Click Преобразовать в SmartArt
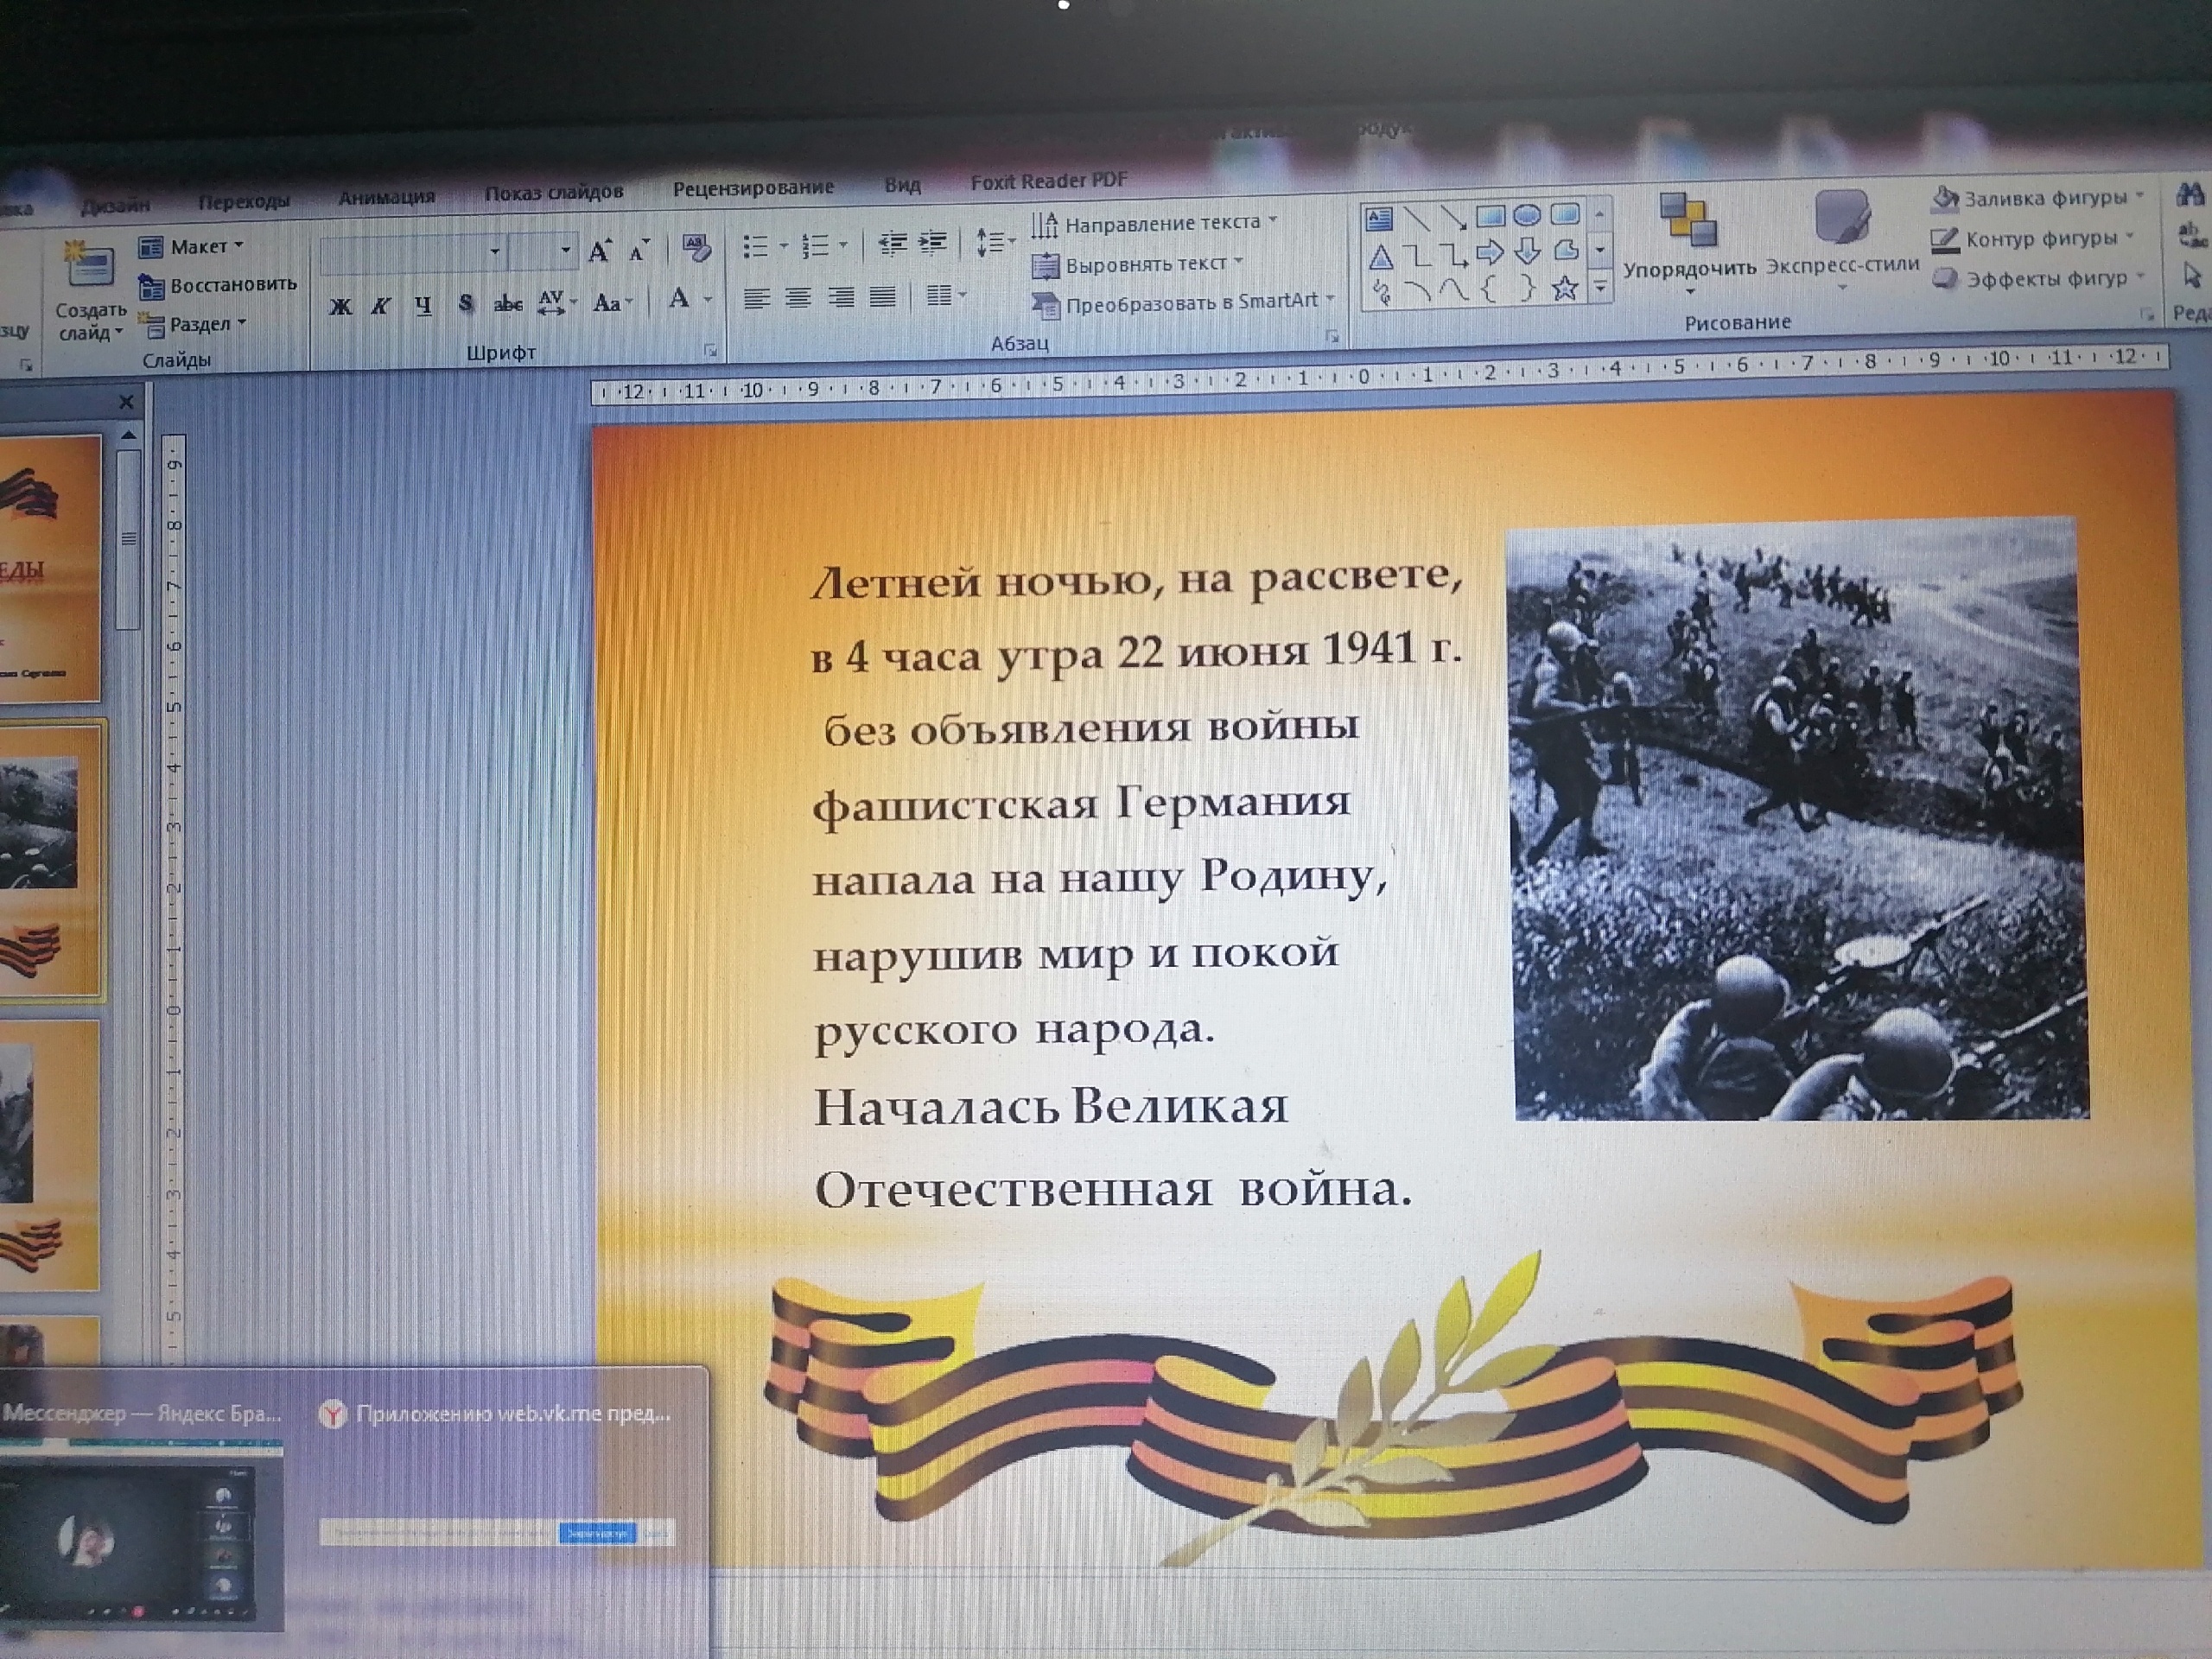Viewport: 2212px width, 1659px height. pos(1182,302)
